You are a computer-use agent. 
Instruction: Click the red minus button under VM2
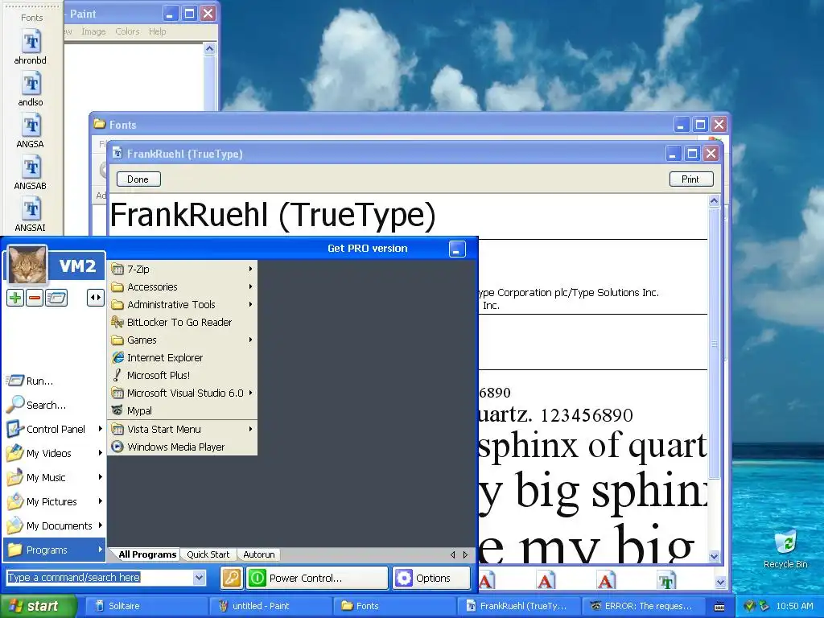[x=35, y=298]
